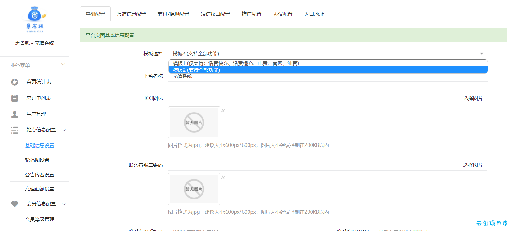Click the 惠省钱 logo image
Image resolution: width=507 pixels, height=231 pixels.
click(35, 19)
